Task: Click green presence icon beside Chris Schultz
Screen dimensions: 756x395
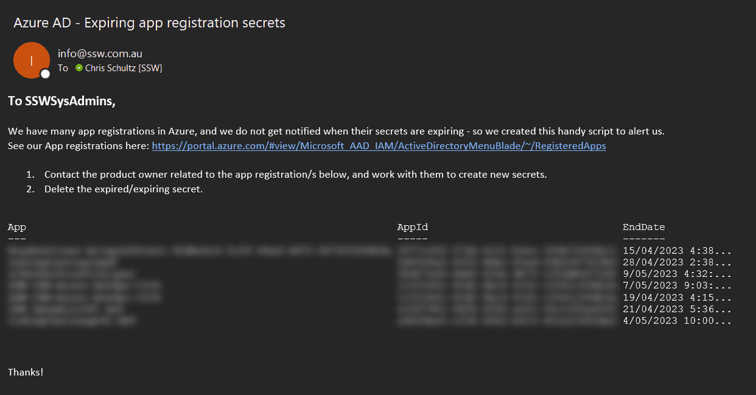Action: coord(79,68)
